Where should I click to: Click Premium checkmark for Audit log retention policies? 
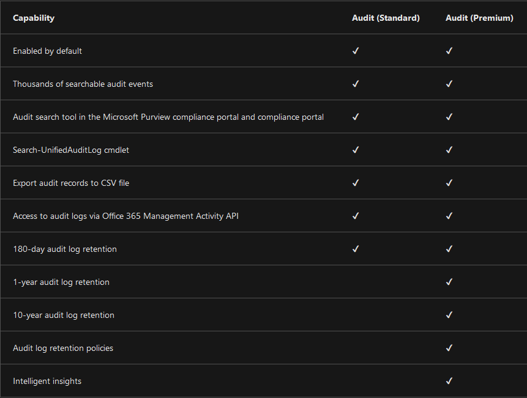pos(449,348)
